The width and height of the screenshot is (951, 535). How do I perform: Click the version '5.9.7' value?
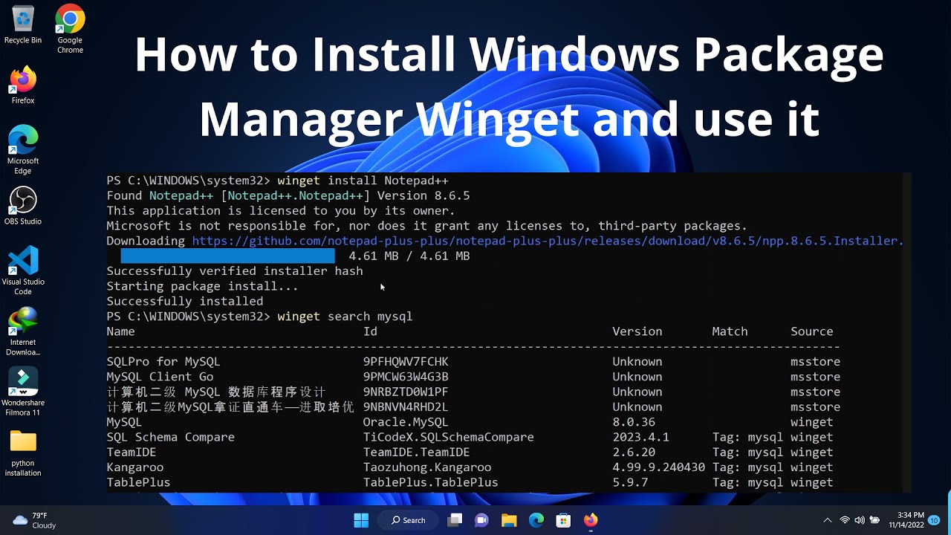point(630,482)
